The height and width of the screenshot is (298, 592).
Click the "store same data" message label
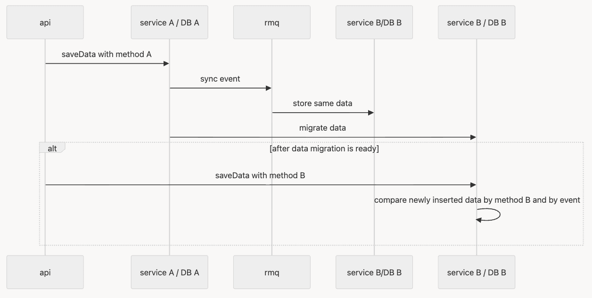pos(322,103)
